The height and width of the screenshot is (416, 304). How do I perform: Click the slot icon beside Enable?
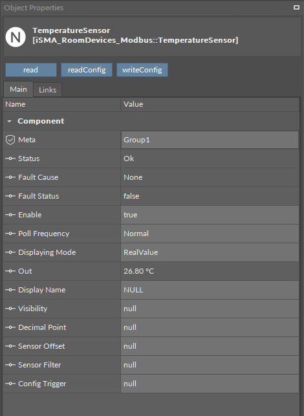click(x=10, y=215)
